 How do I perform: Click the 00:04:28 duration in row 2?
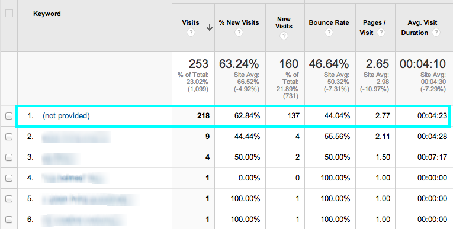(x=432, y=137)
